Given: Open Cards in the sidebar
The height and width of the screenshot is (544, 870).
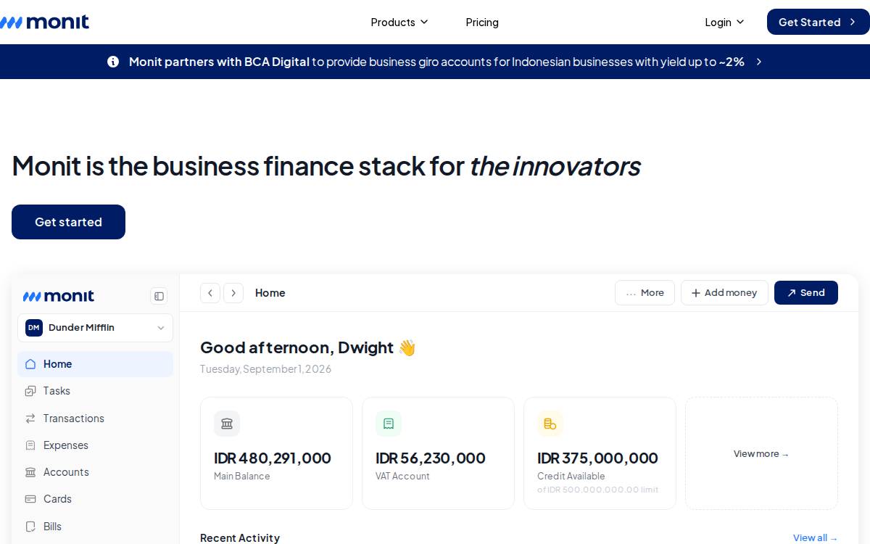Looking at the screenshot, I should 95,499.
